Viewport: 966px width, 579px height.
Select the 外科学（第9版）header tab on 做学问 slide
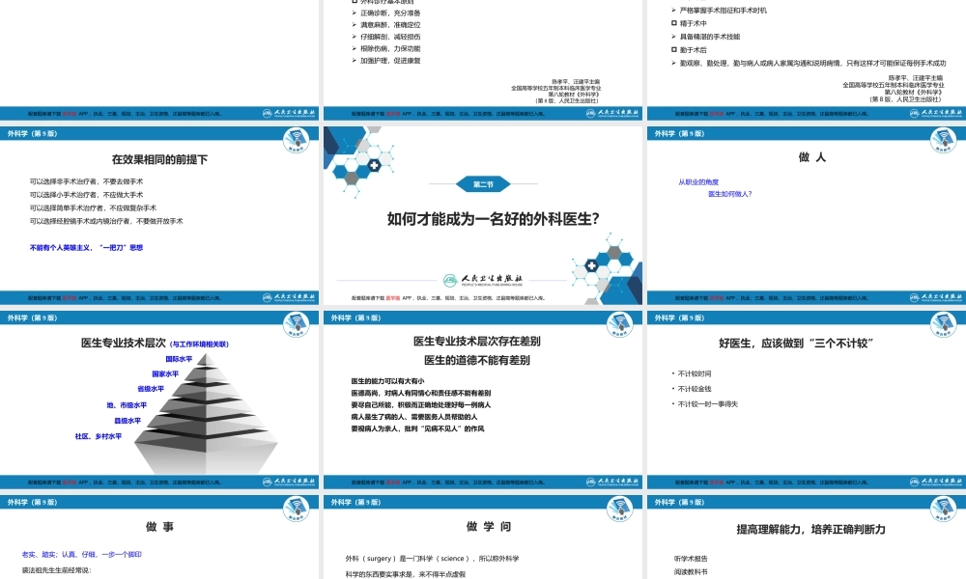pyautogui.click(x=353, y=503)
